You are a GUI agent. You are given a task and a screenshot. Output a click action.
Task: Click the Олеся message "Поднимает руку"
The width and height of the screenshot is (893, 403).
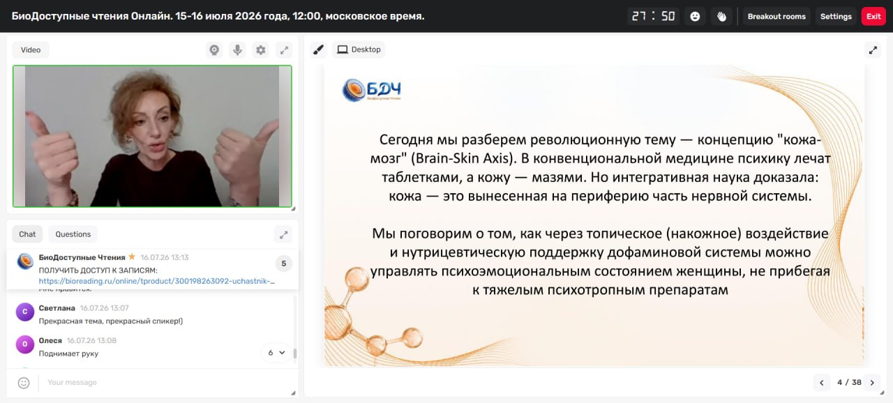[68, 353]
